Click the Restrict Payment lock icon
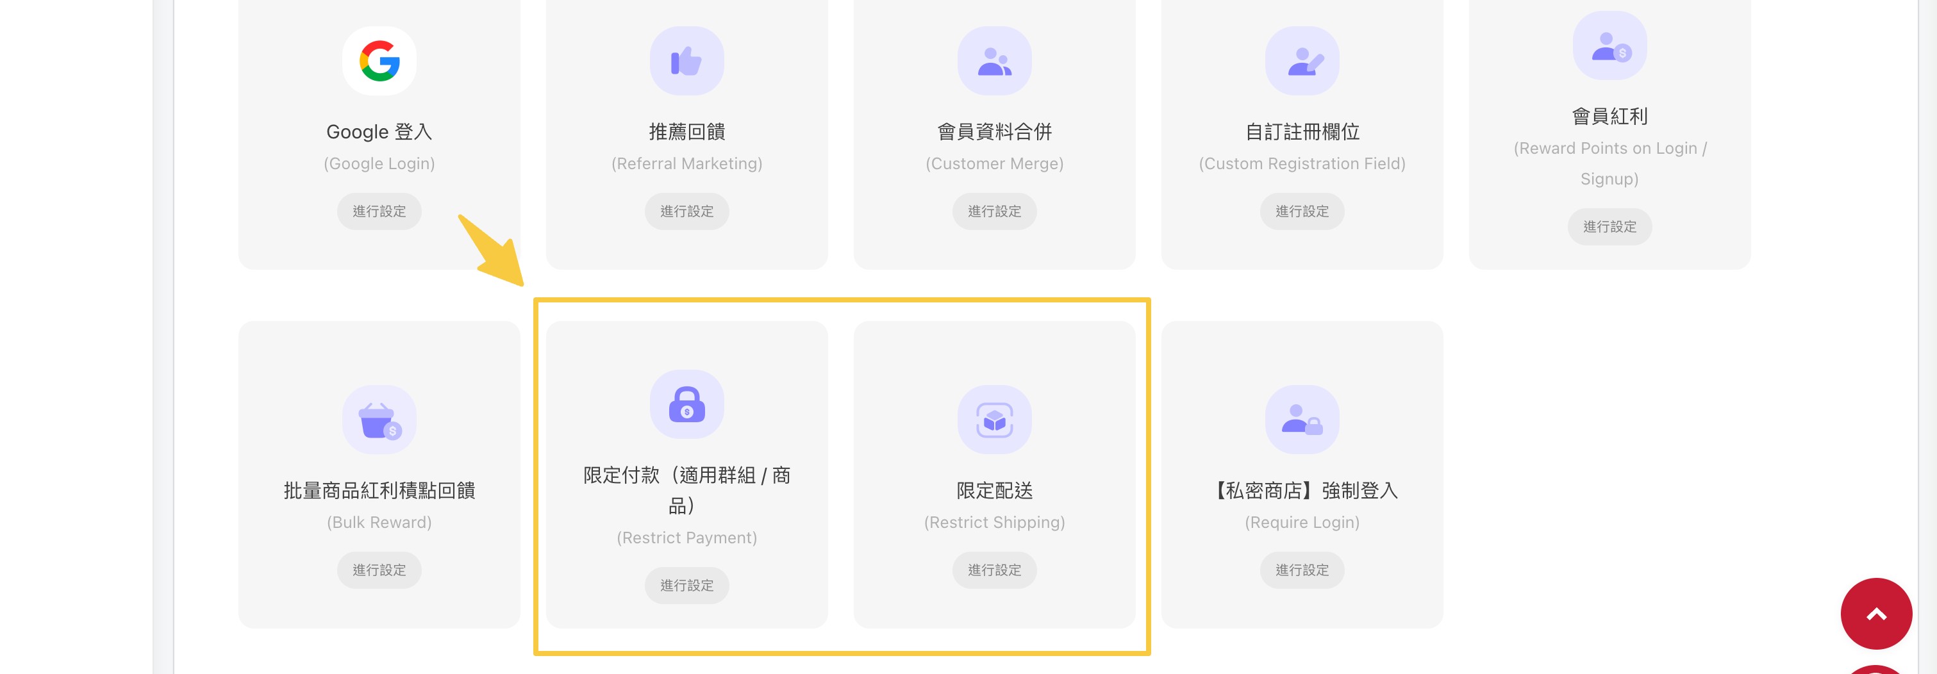This screenshot has height=674, width=1937. (686, 404)
